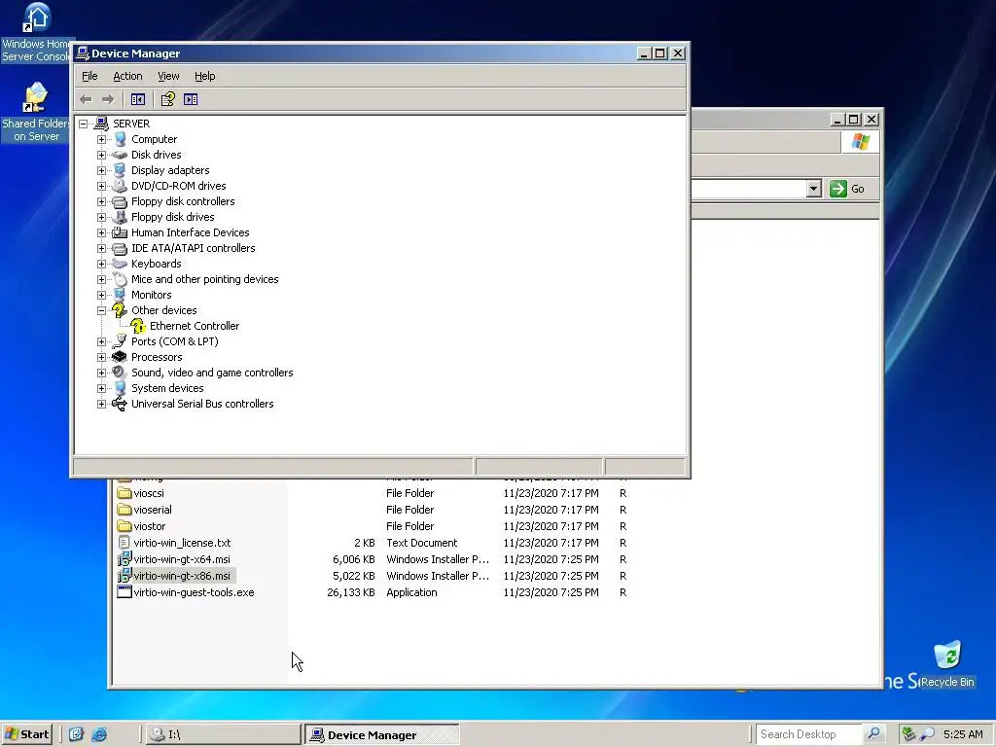Open the Recycle Bin desktop icon
Screen dimensions: 996x747
tap(947, 663)
